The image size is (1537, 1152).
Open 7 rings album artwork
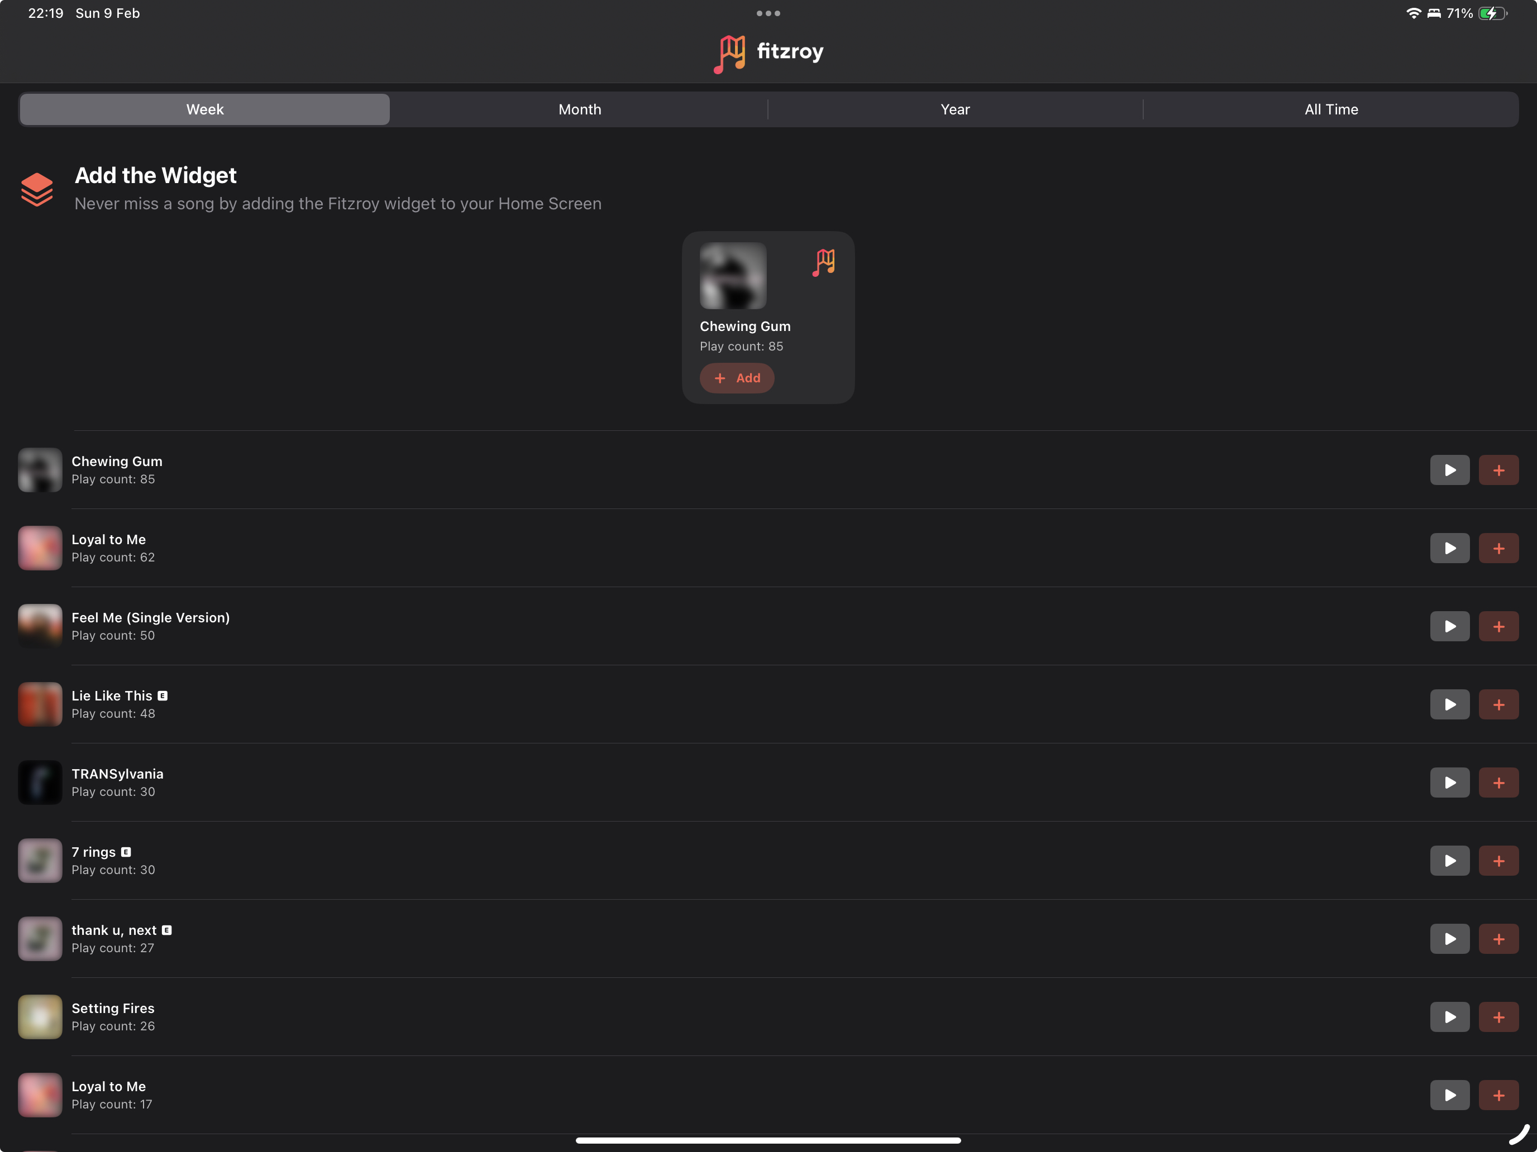pyautogui.click(x=40, y=861)
